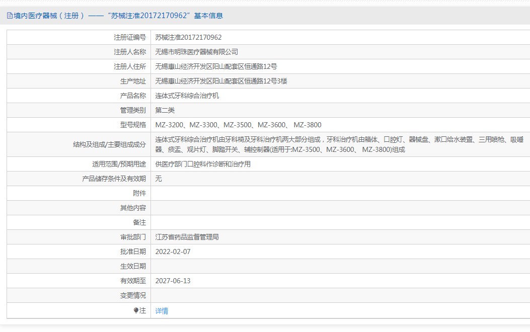Click the 备注 row label
530x332 pixels.
tap(139, 222)
